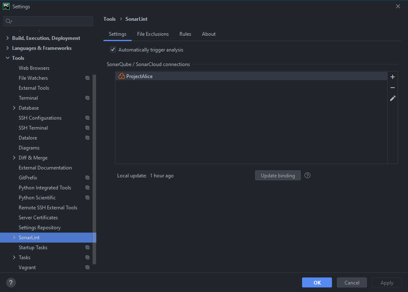408x292 pixels.
Task: Select File Watchers in settings tree
Action: click(x=33, y=78)
